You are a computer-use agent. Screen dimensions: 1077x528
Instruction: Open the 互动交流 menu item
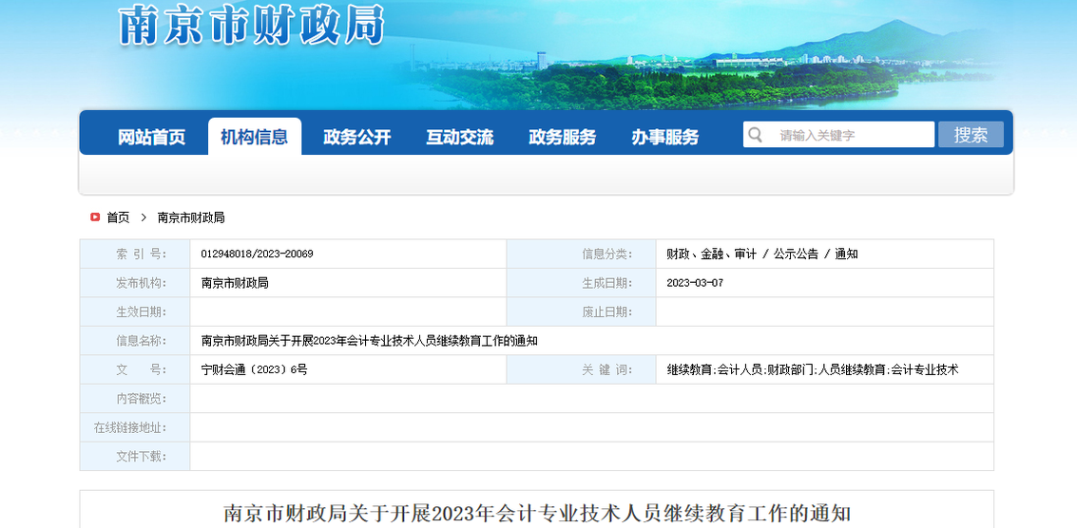click(460, 137)
